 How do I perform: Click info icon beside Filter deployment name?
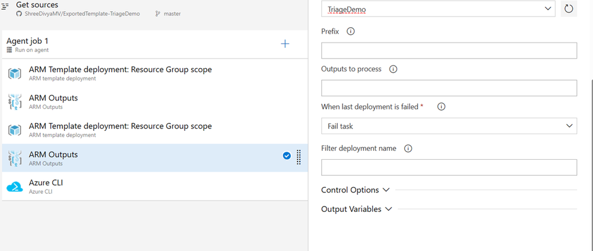click(x=408, y=149)
